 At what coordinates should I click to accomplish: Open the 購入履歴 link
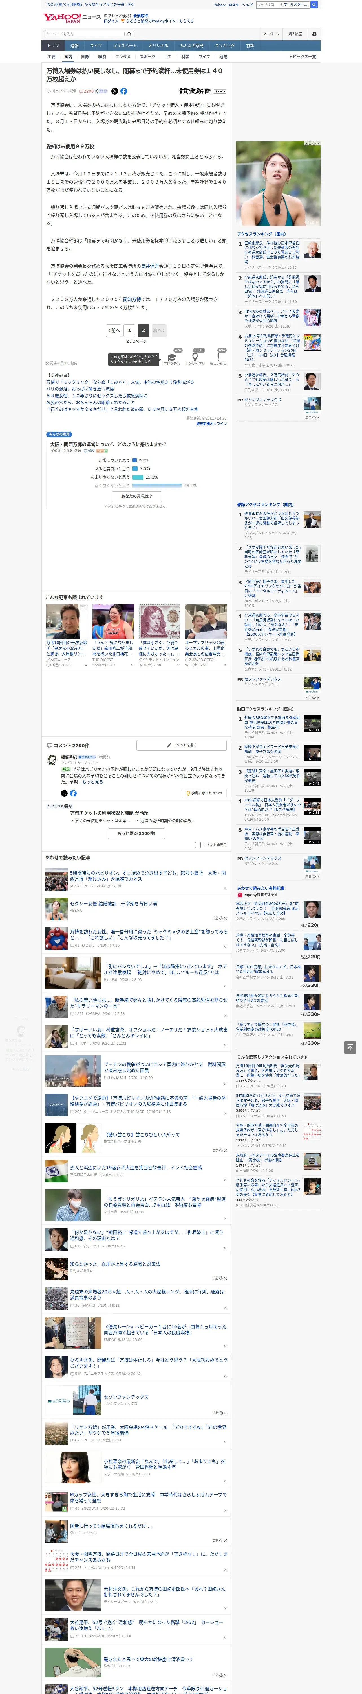(295, 34)
